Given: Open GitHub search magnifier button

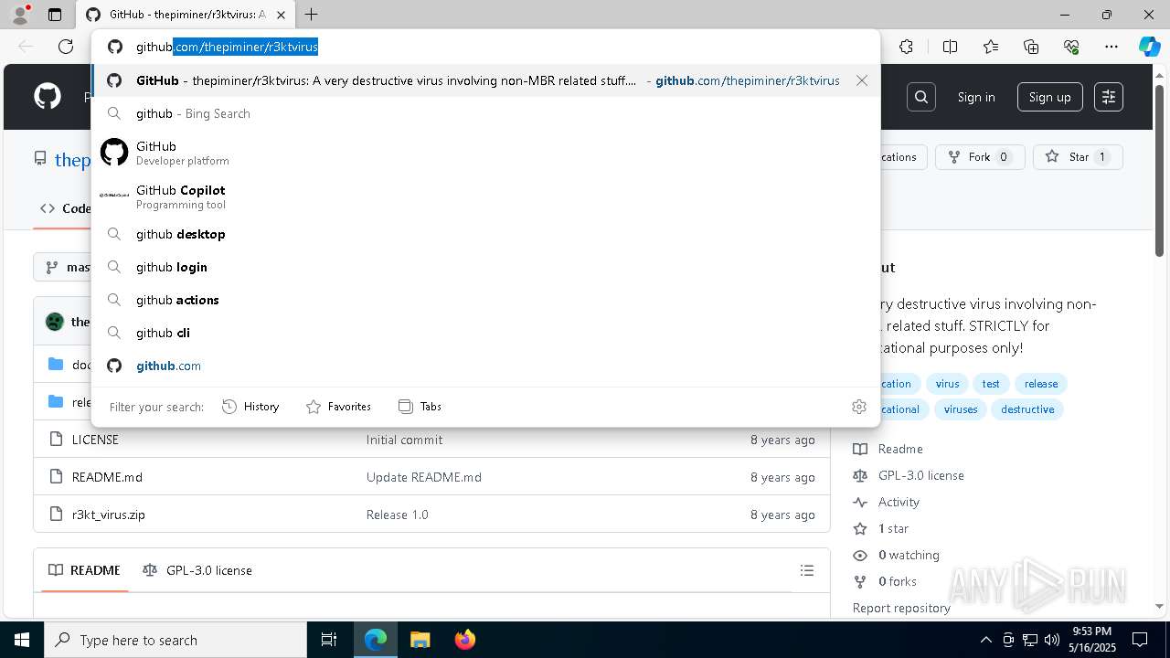Looking at the screenshot, I should [921, 97].
